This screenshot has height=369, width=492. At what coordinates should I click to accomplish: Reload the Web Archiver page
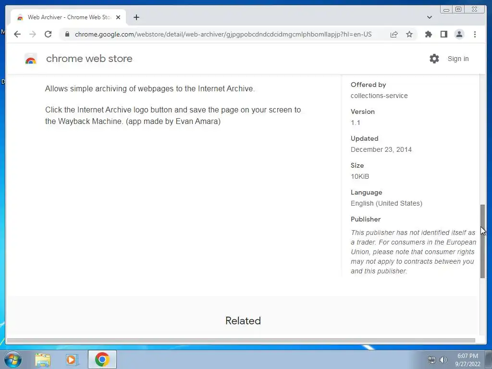(x=48, y=34)
